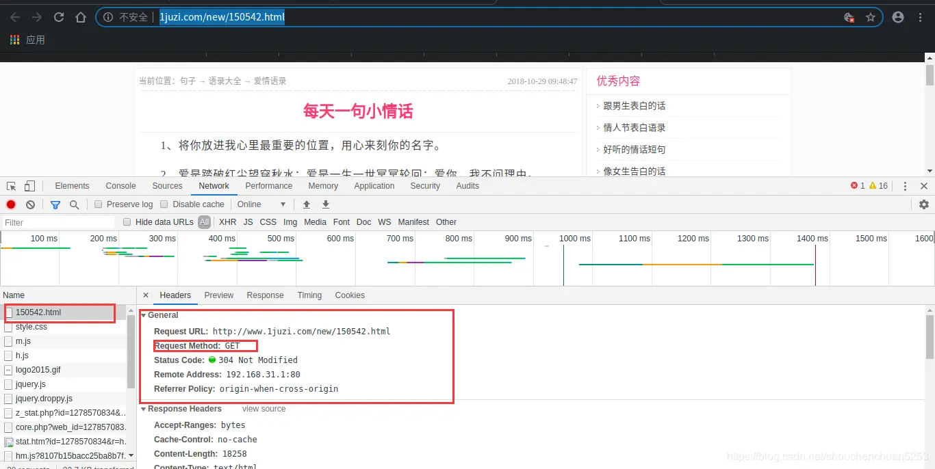Select the style.css request
The width and height of the screenshot is (935, 469).
coord(33,326)
